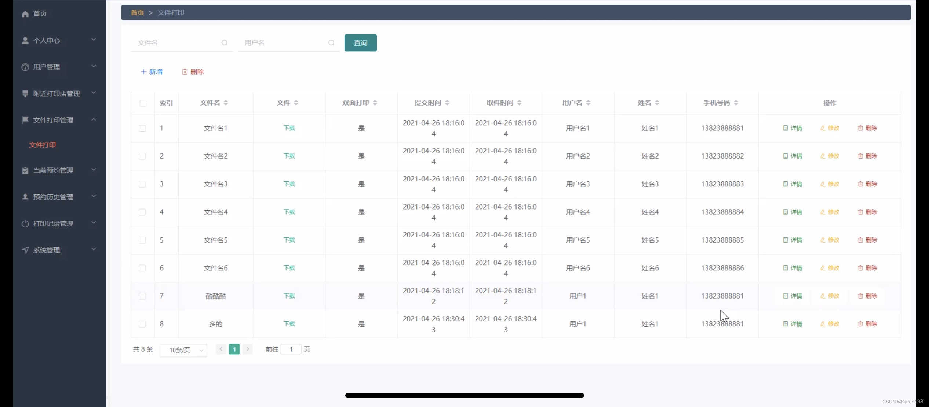Sort by 用户名 column arrows
The height and width of the screenshot is (407, 929).
coord(588,103)
